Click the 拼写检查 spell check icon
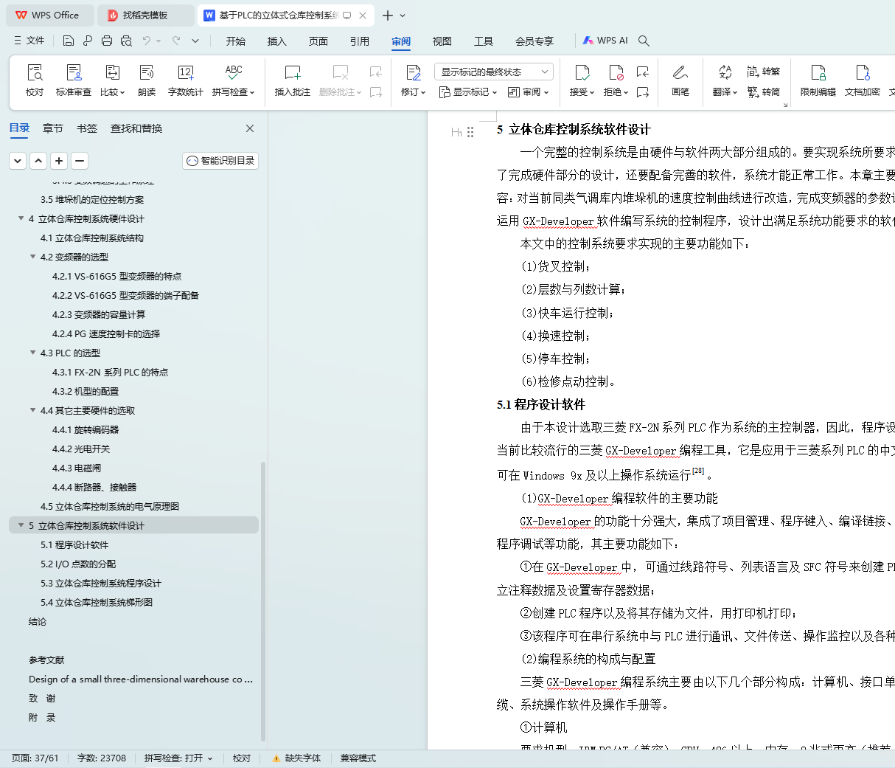This screenshot has width=895, height=768. pyautogui.click(x=233, y=72)
